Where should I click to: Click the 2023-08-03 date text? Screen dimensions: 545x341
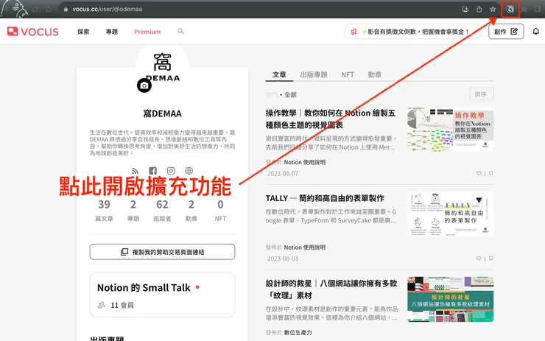(x=283, y=259)
